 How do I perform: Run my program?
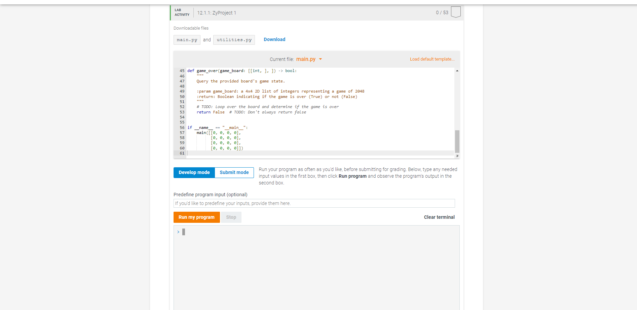(196, 217)
